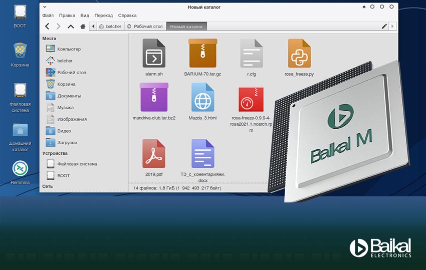The height and width of the screenshot is (270, 426).
Task: Go to home folder icon in toolbar
Action: pos(83,27)
